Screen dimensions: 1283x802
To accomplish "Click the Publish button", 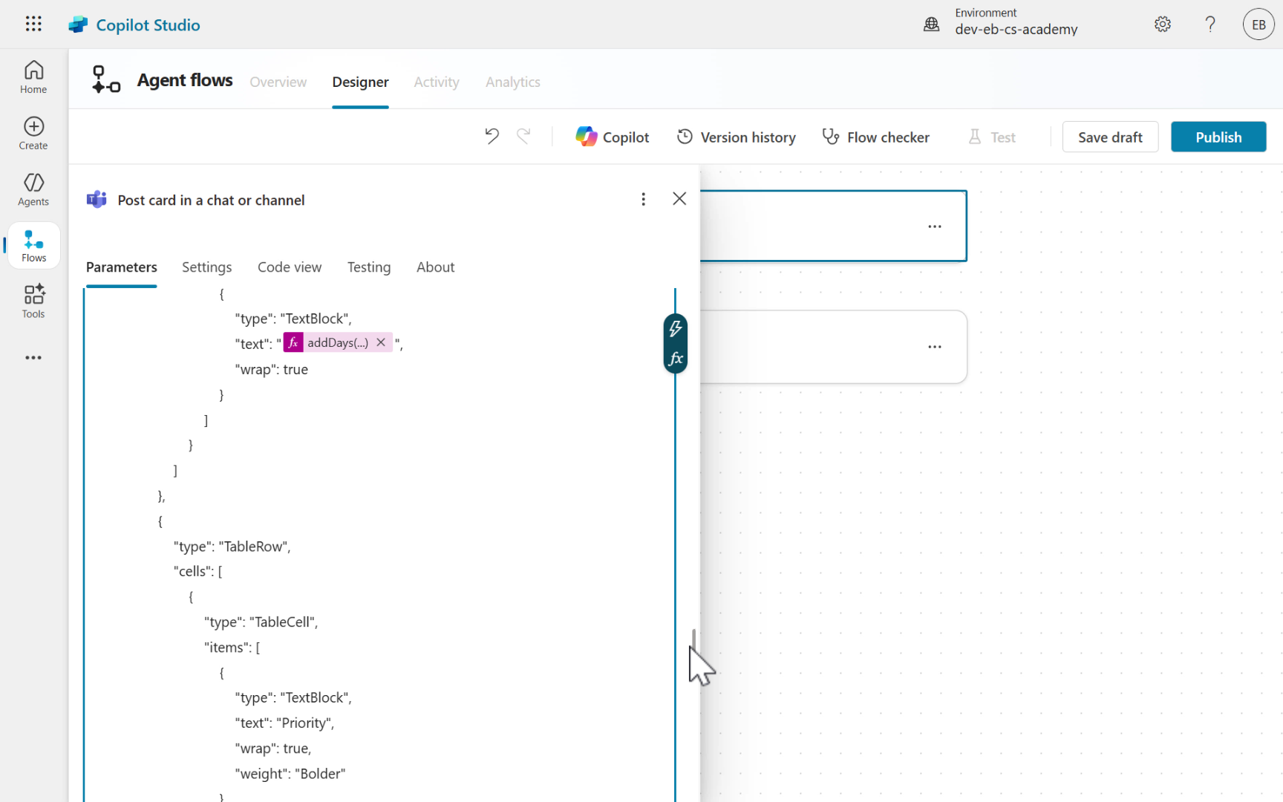I will [1218, 137].
